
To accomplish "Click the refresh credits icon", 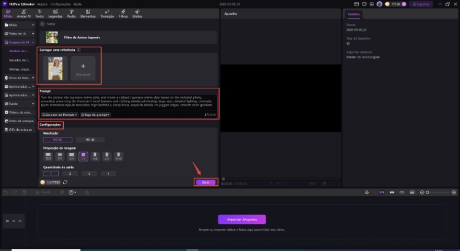I will click(65, 182).
